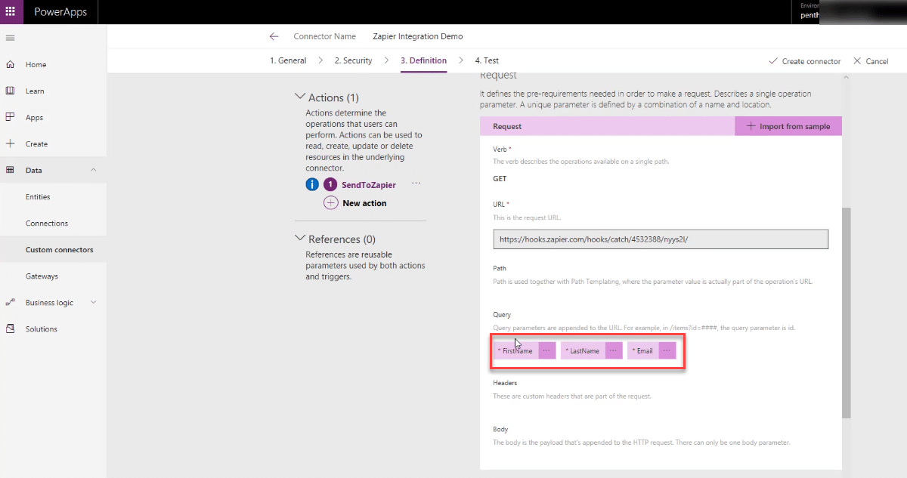Click the Data table icon
The image size is (907, 478).
point(10,170)
